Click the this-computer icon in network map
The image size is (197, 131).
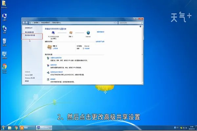pyautogui.click(x=53, y=33)
